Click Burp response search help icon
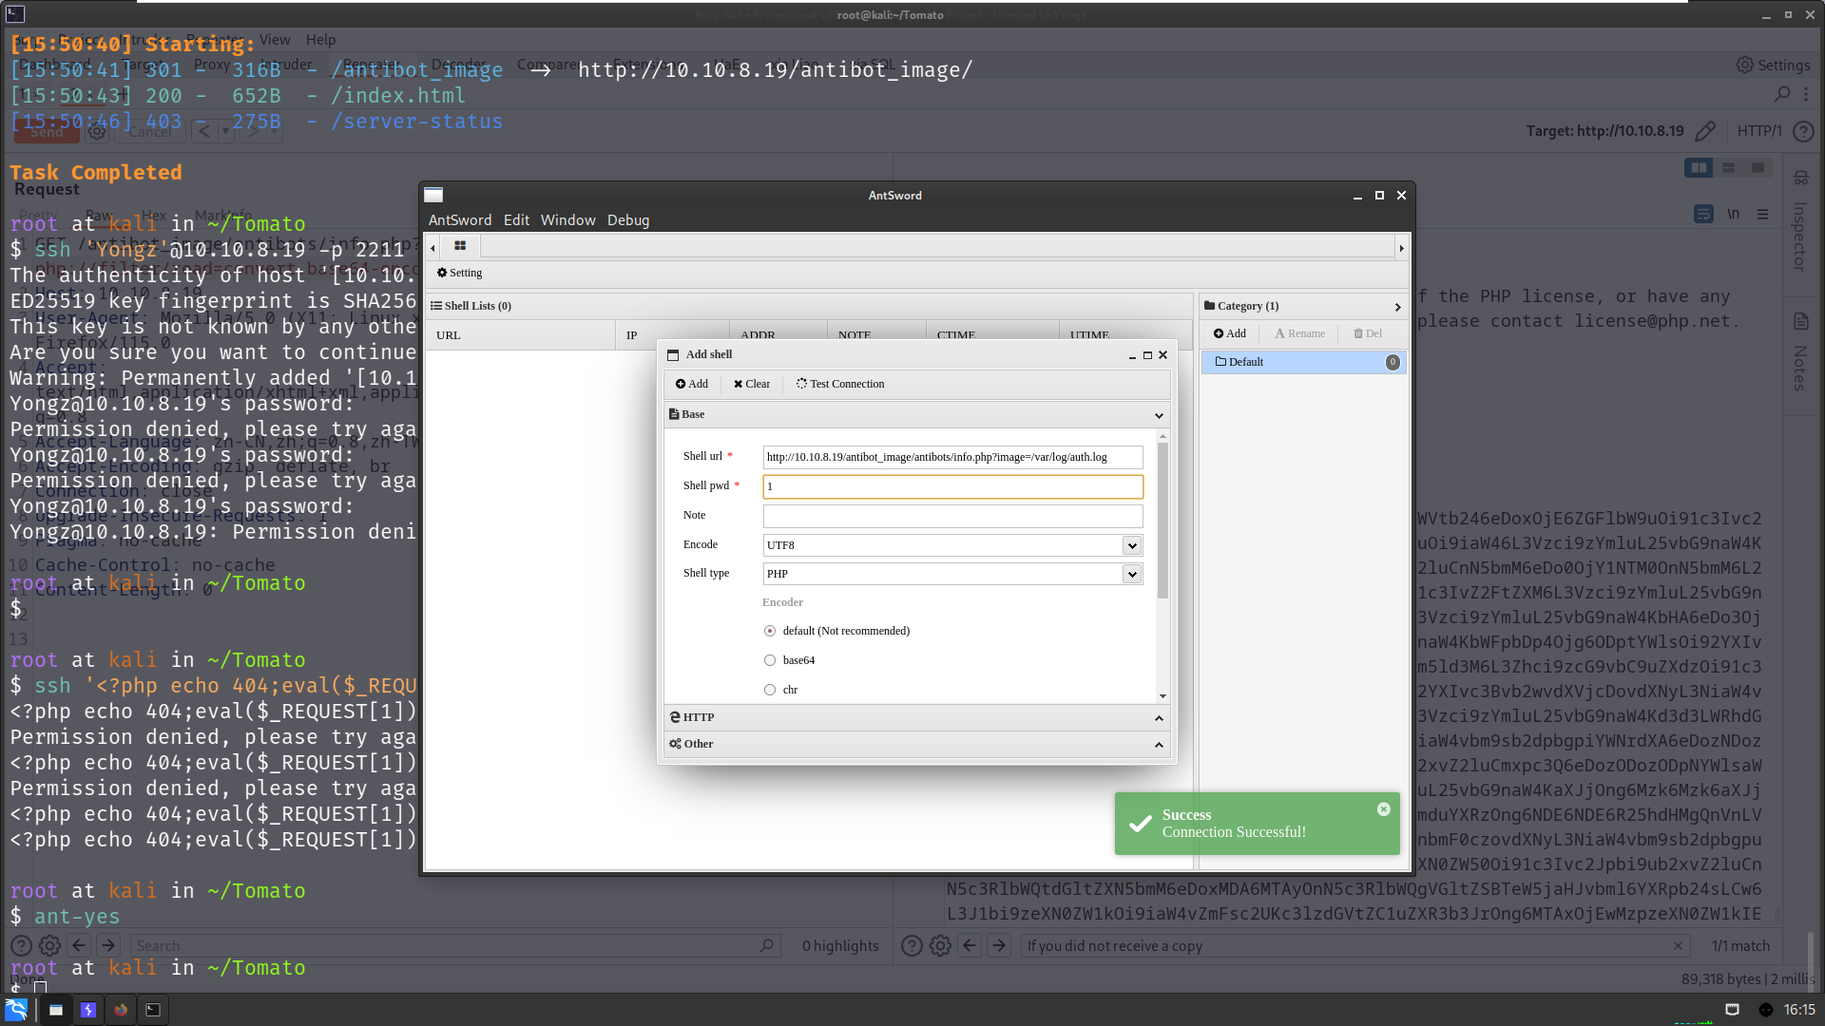This screenshot has height=1026, width=1825. point(912,945)
